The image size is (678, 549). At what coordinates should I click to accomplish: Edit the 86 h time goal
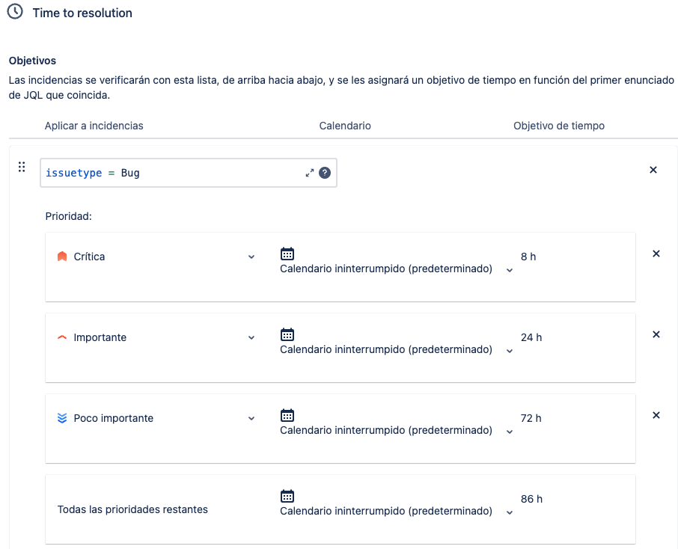pos(531,500)
